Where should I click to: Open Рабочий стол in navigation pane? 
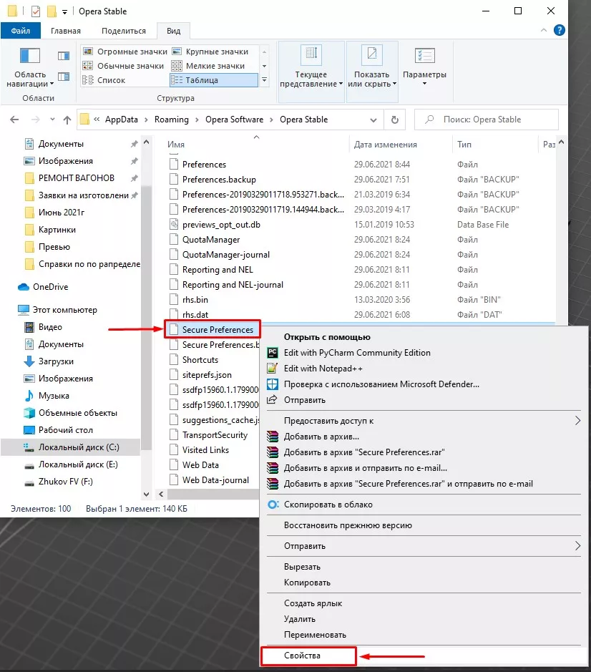tap(66, 430)
